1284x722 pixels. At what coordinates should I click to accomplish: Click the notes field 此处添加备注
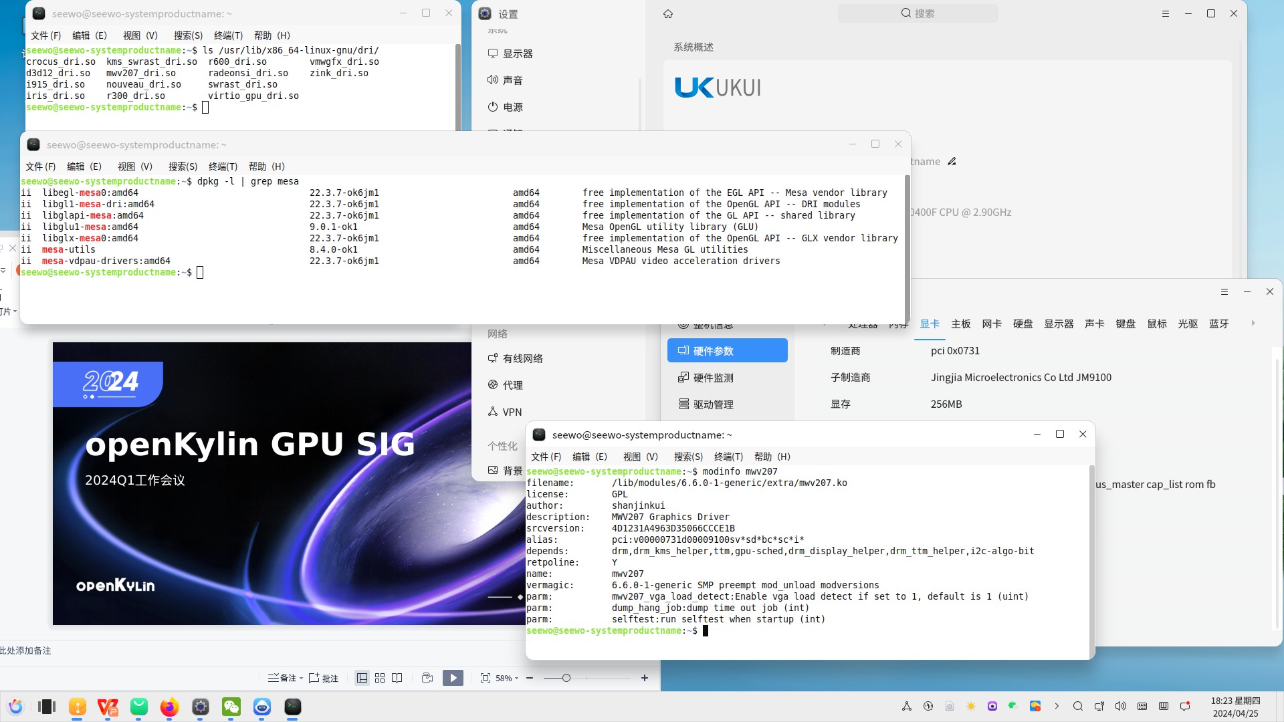pyautogui.click(x=25, y=650)
